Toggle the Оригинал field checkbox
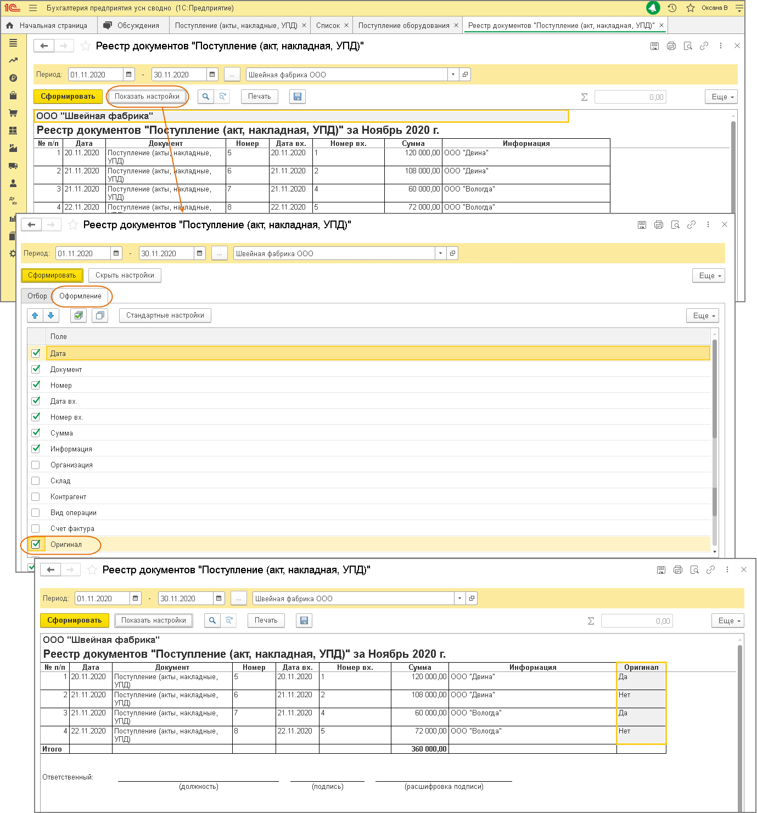This screenshot has width=757, height=813. (36, 544)
